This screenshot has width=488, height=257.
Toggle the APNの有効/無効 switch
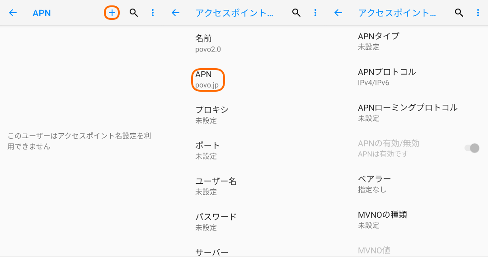point(472,148)
